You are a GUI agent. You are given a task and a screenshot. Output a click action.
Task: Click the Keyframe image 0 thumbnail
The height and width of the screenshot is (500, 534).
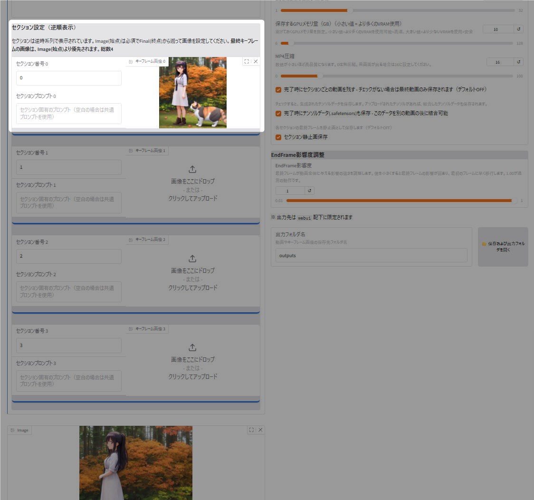[193, 93]
